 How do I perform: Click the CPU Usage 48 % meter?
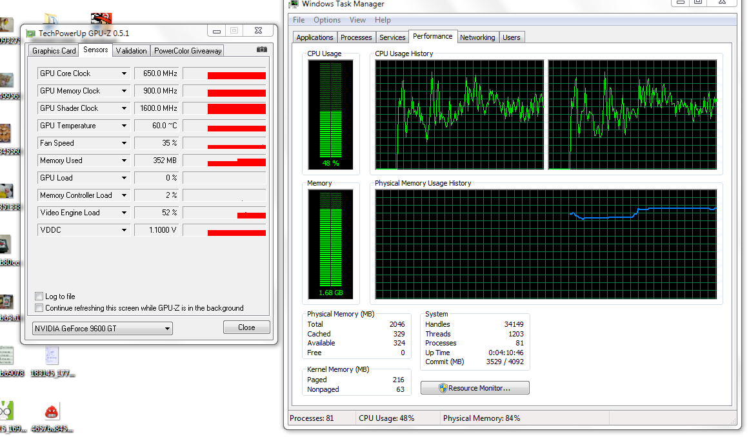click(x=330, y=115)
